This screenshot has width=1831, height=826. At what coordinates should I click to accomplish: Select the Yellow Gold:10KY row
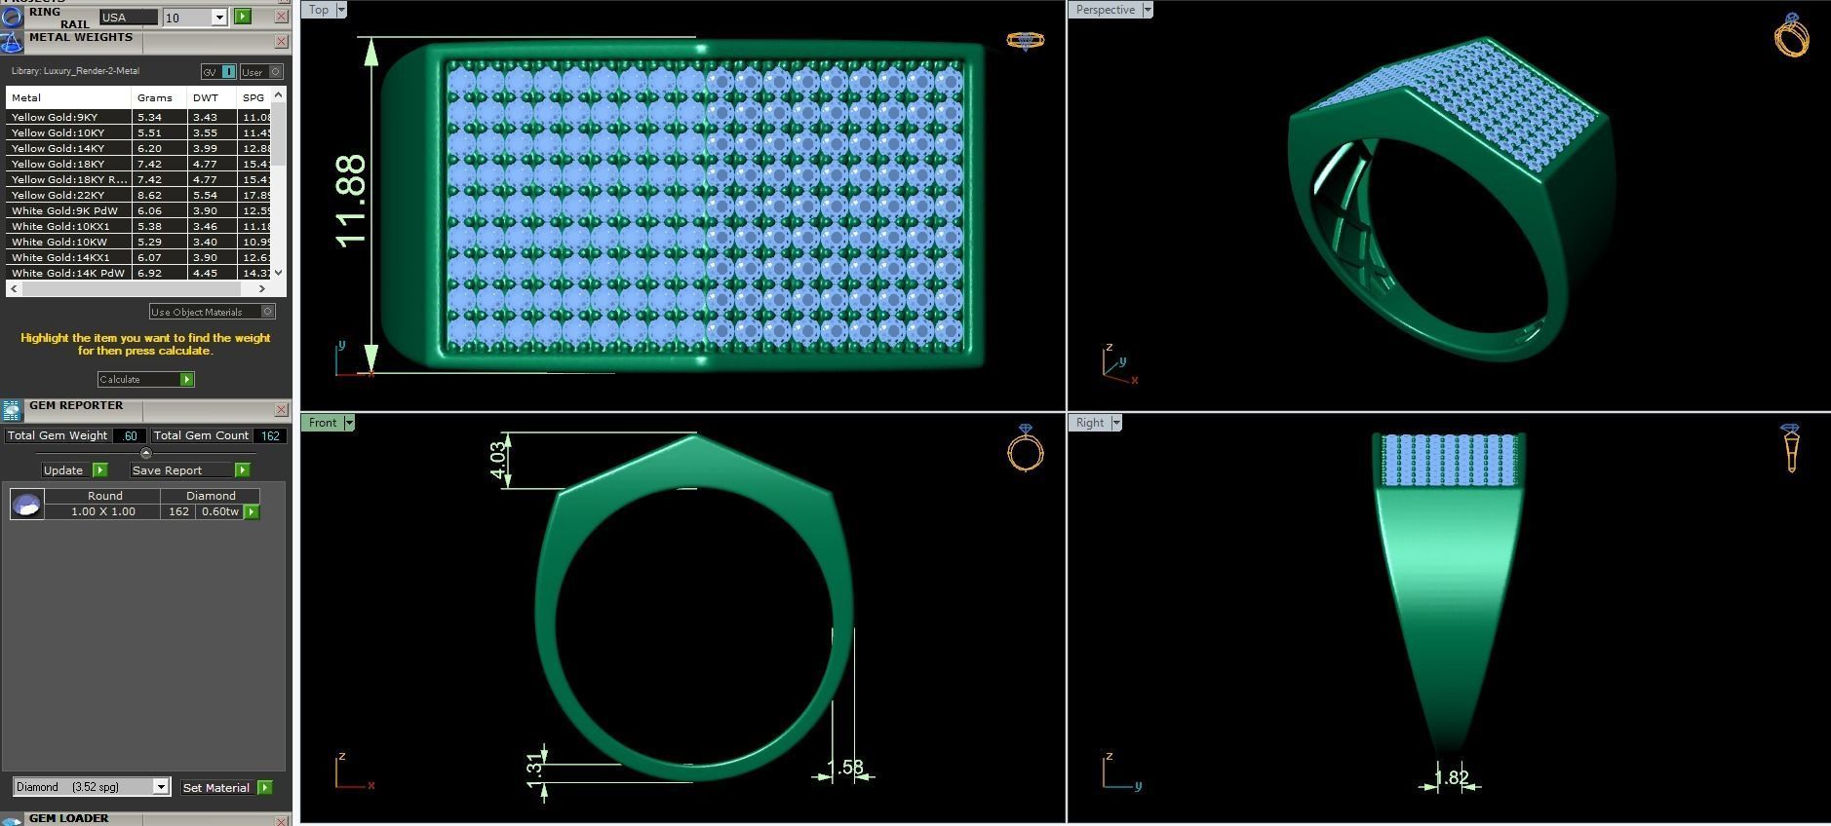[139, 132]
